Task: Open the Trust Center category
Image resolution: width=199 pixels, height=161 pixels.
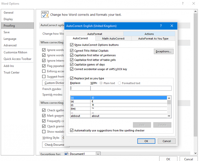Action: 18,72
